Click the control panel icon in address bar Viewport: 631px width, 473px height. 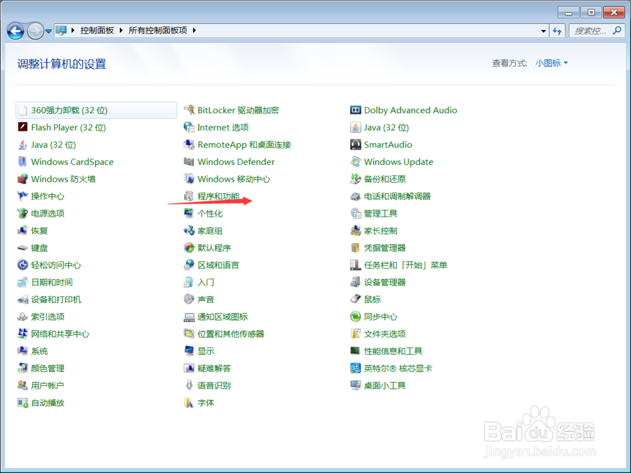coord(61,30)
